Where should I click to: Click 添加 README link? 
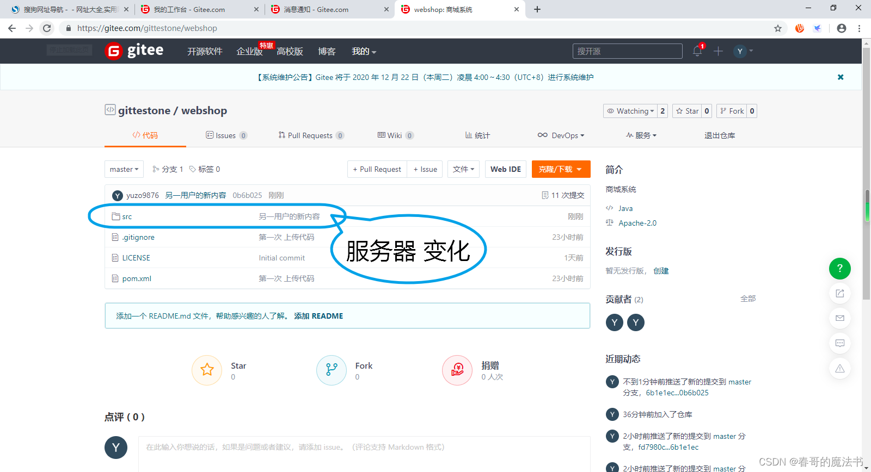318,316
